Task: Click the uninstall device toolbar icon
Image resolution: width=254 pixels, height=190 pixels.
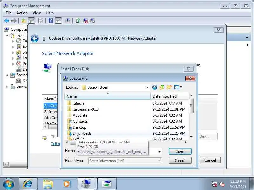Action: (85, 21)
